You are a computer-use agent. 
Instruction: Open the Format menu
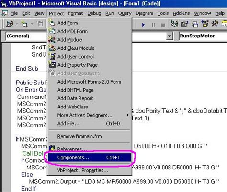[x=75, y=13]
